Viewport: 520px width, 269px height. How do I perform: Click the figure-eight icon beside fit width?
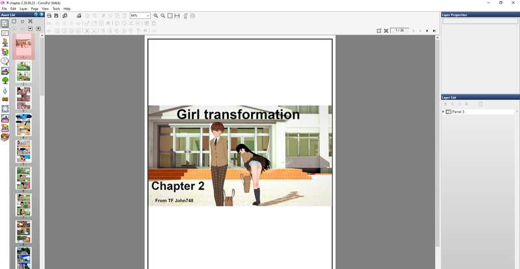(x=185, y=16)
